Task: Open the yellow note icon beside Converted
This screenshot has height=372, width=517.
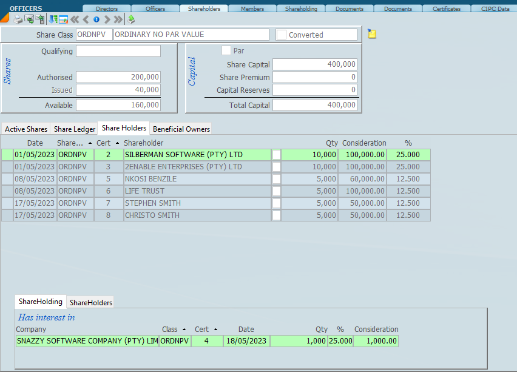Action: click(x=372, y=34)
